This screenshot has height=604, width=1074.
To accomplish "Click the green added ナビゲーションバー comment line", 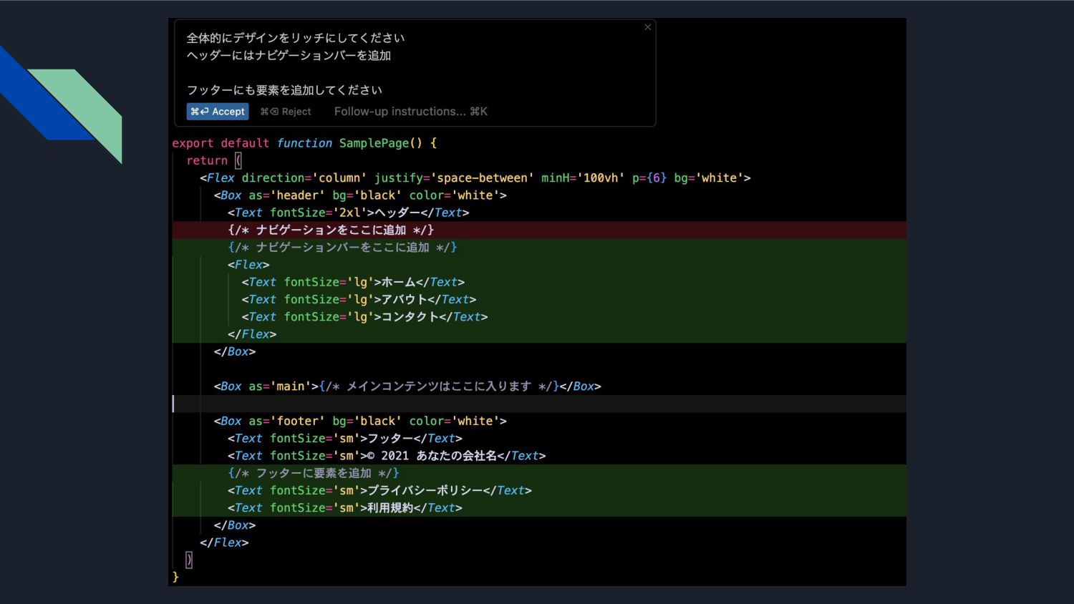I will pos(342,248).
